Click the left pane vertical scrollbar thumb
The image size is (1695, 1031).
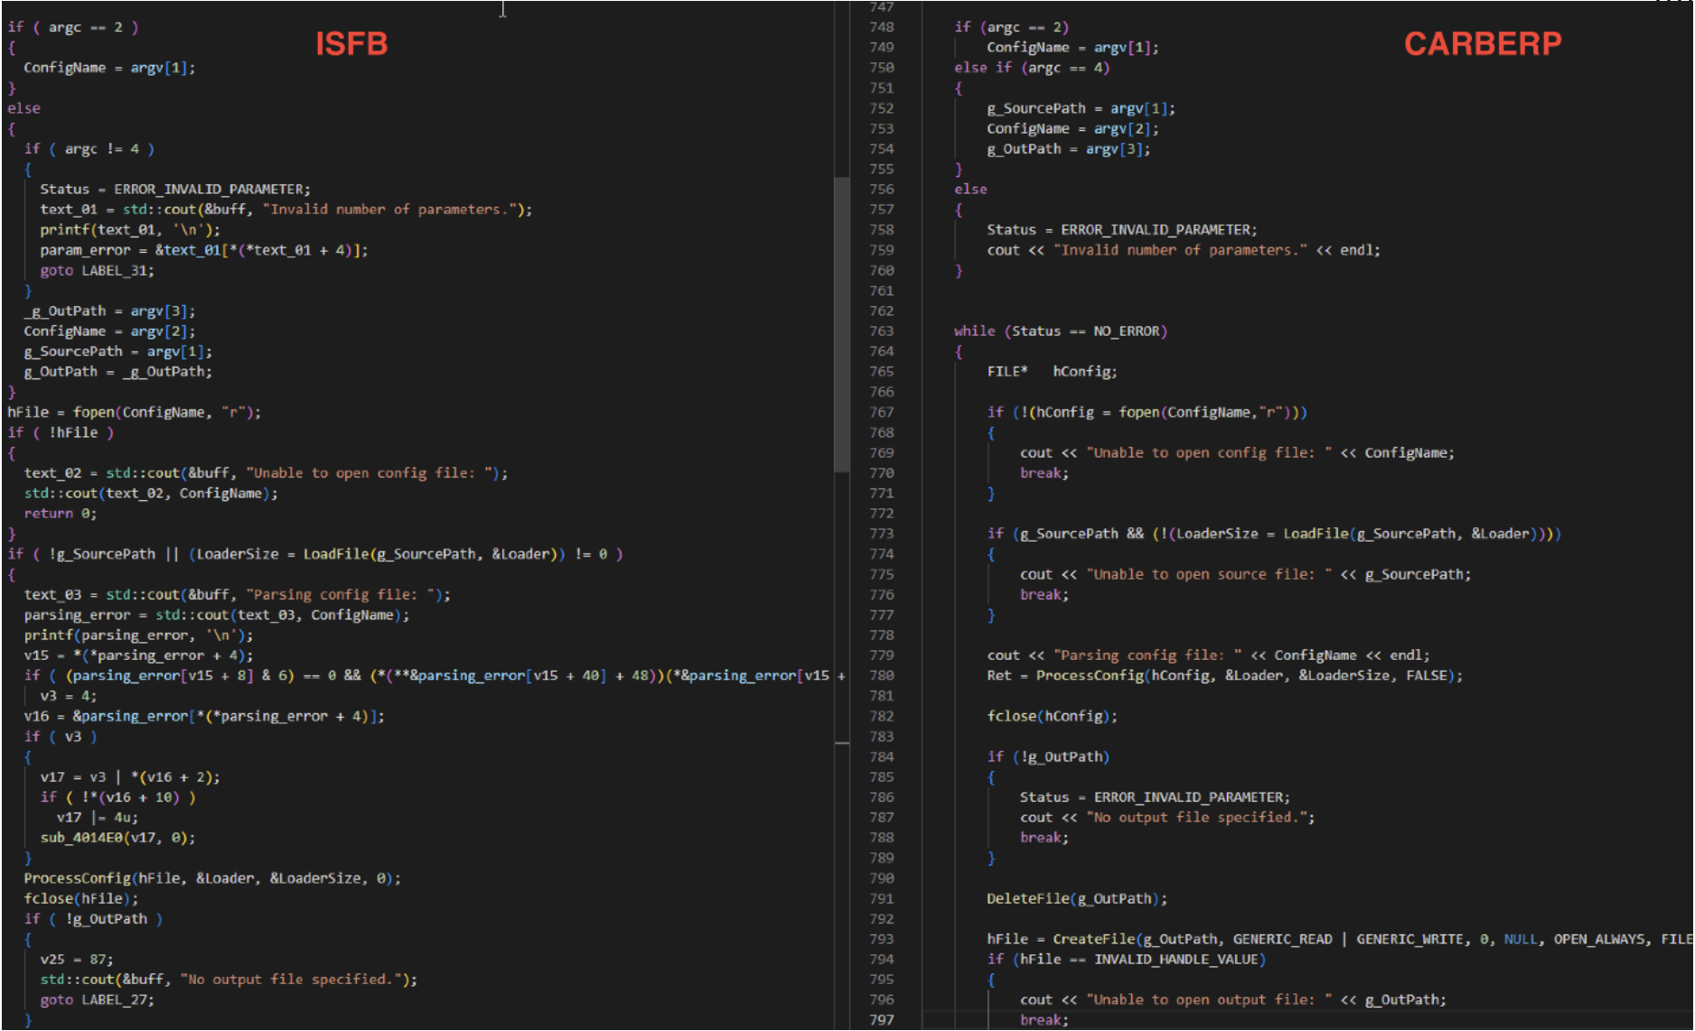841,324
